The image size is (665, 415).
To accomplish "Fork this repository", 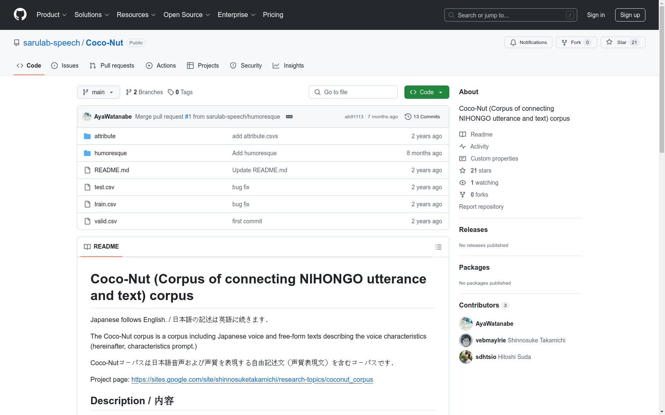I will [x=576, y=42].
